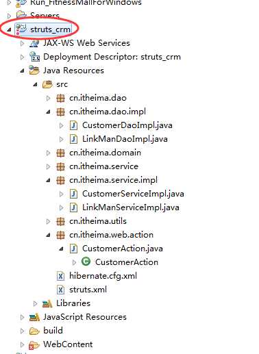Screen dimensions: 259x354
Task: Expand the Libraries node
Action: click(35, 303)
